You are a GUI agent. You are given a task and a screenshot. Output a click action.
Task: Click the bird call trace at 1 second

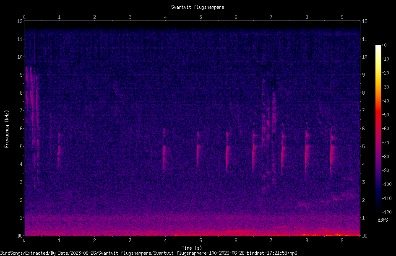pos(59,151)
